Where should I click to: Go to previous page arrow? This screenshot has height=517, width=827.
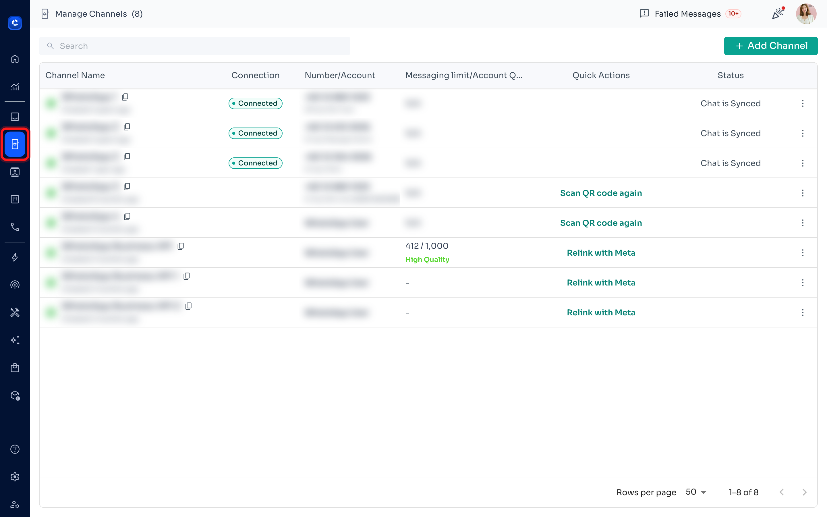pos(782,492)
